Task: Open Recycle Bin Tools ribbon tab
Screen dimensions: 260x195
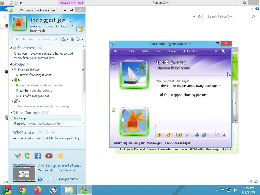Action: [71, 3]
